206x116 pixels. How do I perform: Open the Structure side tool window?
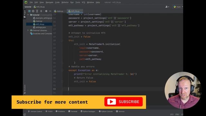coord(24,89)
